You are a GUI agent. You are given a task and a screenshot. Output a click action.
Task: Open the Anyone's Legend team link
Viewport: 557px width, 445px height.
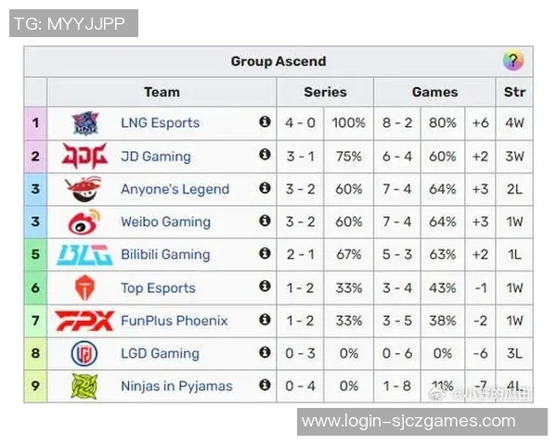point(175,189)
